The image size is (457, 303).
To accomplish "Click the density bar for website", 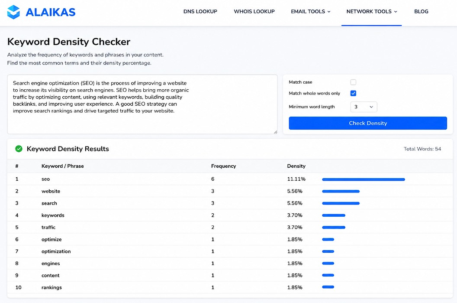I will point(341,192).
